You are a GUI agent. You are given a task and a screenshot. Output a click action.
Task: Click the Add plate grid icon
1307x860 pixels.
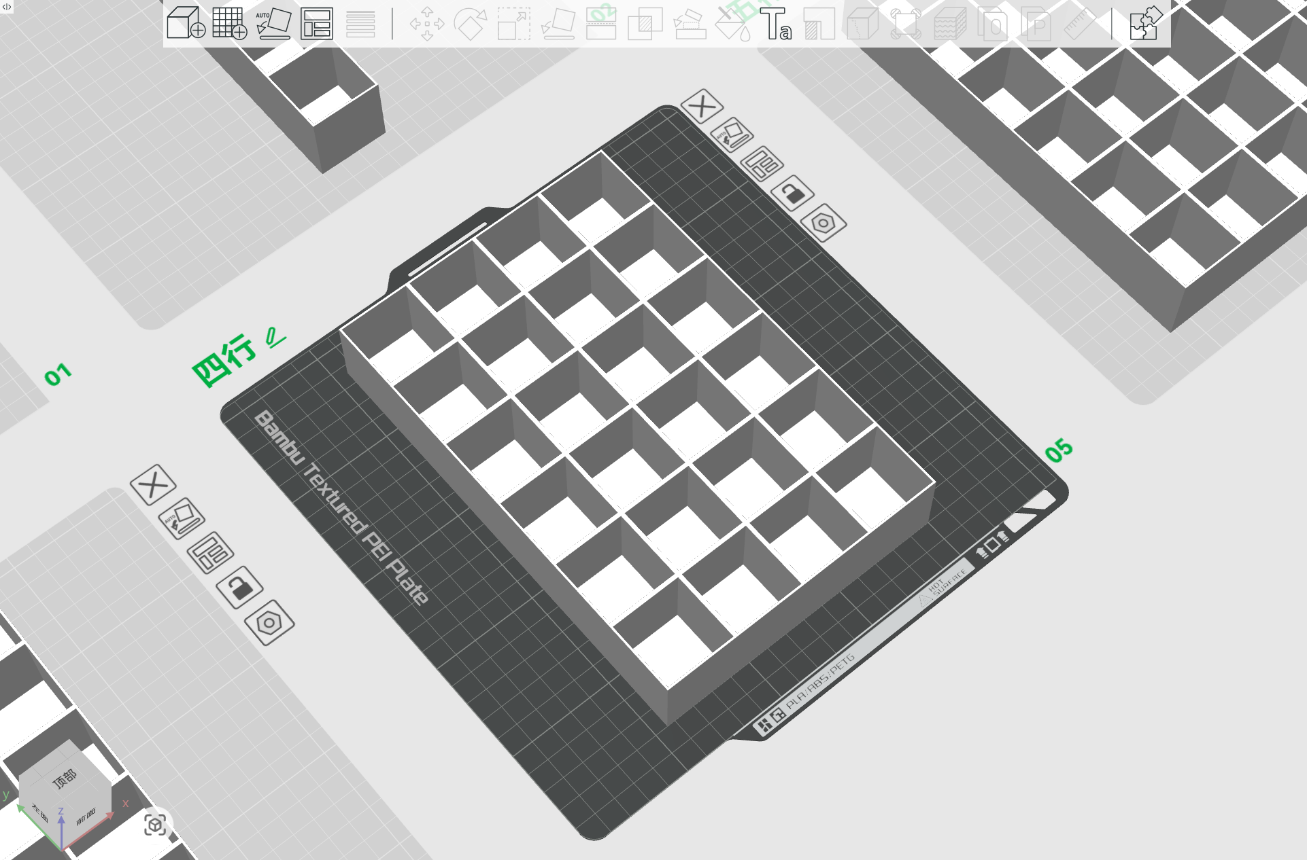pyautogui.click(x=229, y=23)
